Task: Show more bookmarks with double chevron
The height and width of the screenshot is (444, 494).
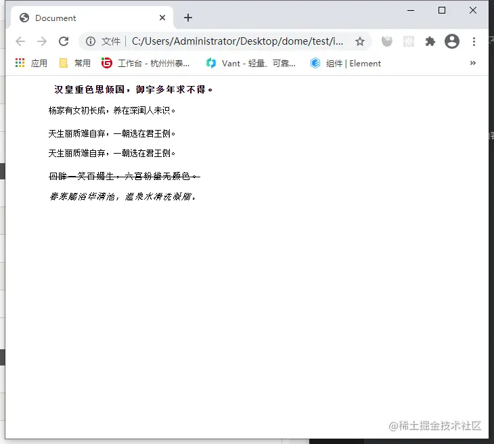Action: coord(472,63)
